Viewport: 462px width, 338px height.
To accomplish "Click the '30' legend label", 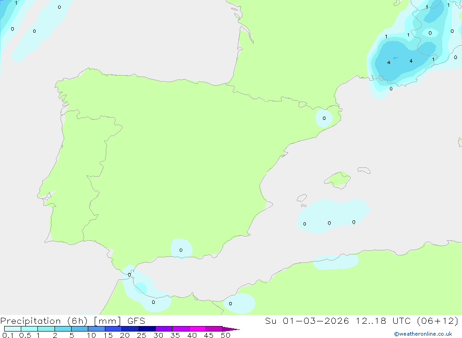I will (x=158, y=335).
